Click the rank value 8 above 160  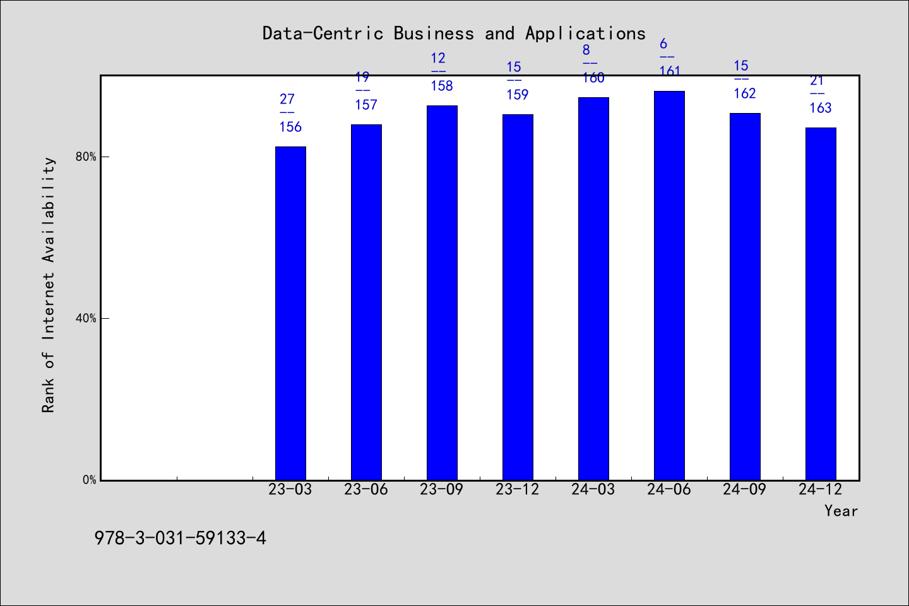tap(586, 50)
